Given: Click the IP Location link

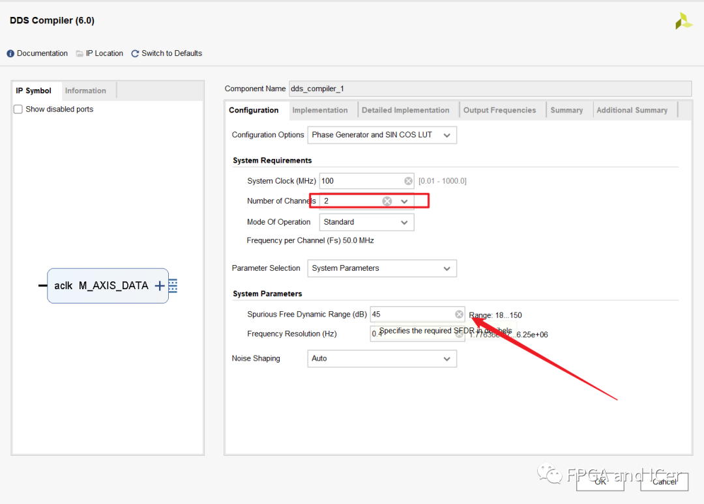Looking at the screenshot, I should pos(104,53).
